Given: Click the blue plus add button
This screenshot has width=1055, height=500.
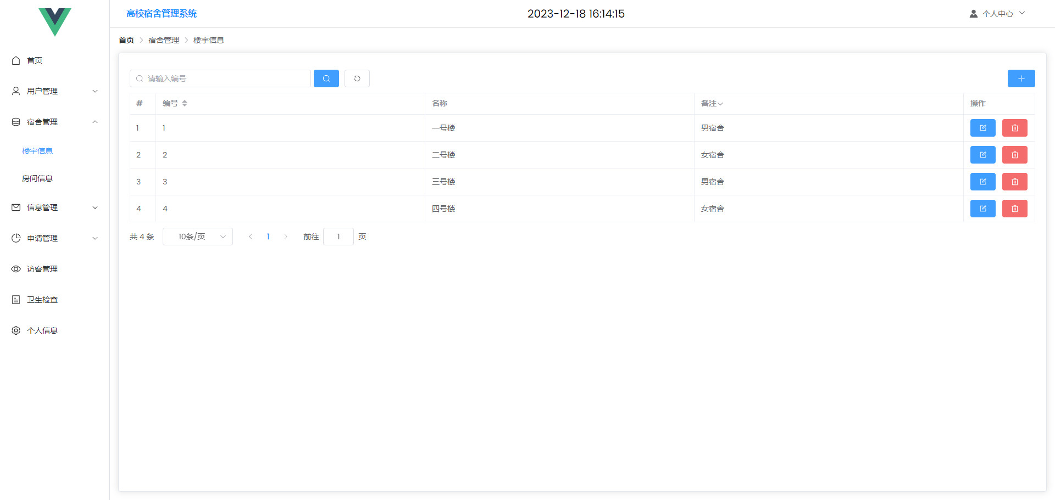Looking at the screenshot, I should click(1021, 78).
